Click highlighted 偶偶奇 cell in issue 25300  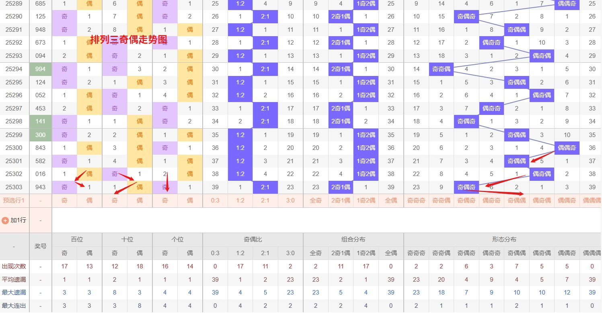(567, 148)
